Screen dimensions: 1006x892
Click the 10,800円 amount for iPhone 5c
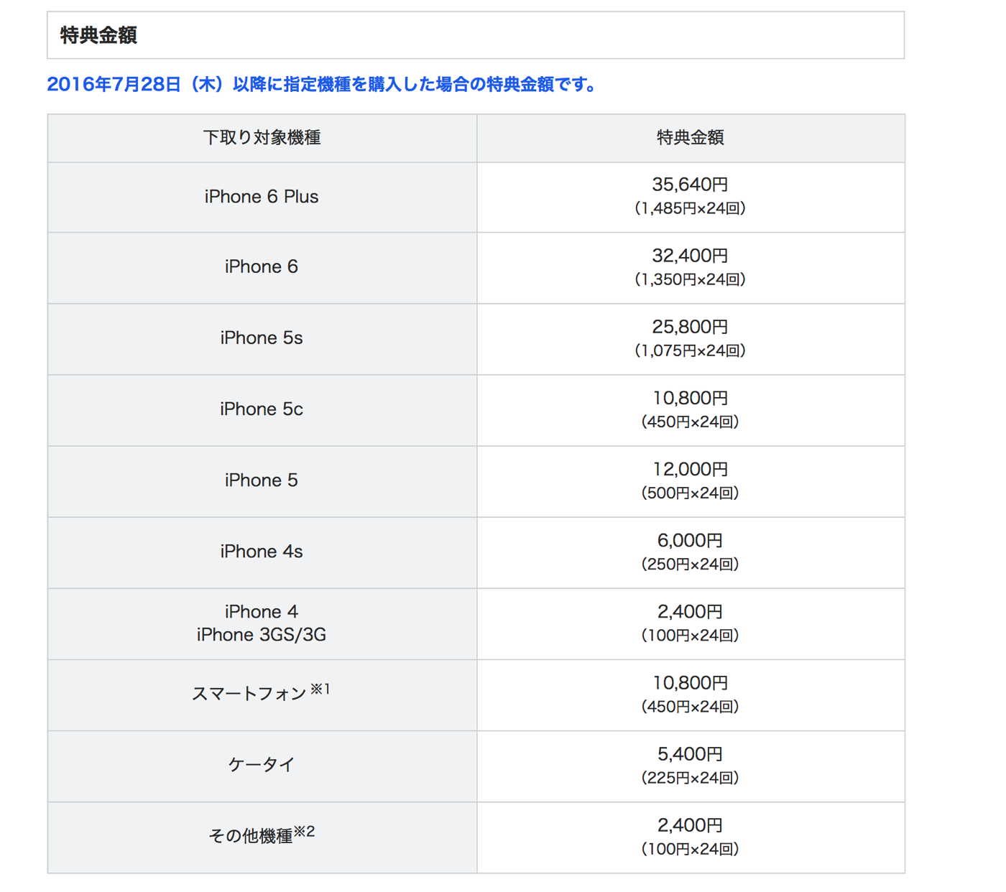click(x=691, y=399)
